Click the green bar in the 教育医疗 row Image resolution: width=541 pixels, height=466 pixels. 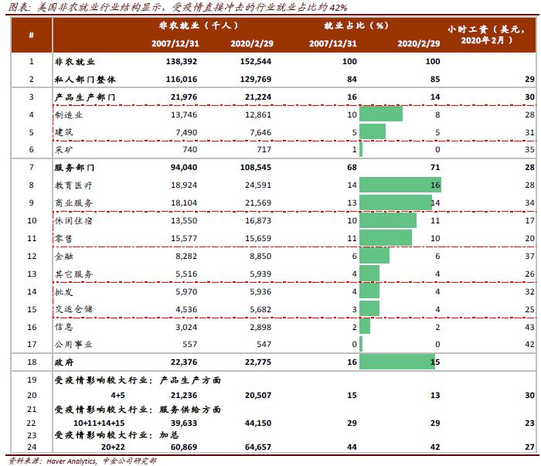point(400,185)
